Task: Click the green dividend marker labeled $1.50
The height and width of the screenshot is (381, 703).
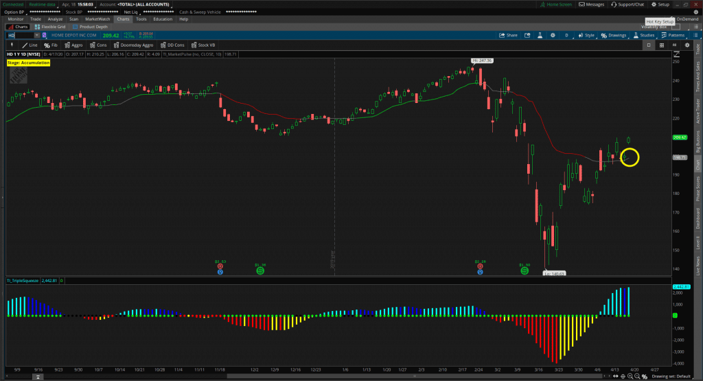Action: (525, 271)
